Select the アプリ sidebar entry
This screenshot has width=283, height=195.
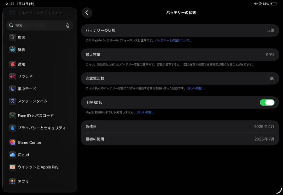[x=13, y=182]
